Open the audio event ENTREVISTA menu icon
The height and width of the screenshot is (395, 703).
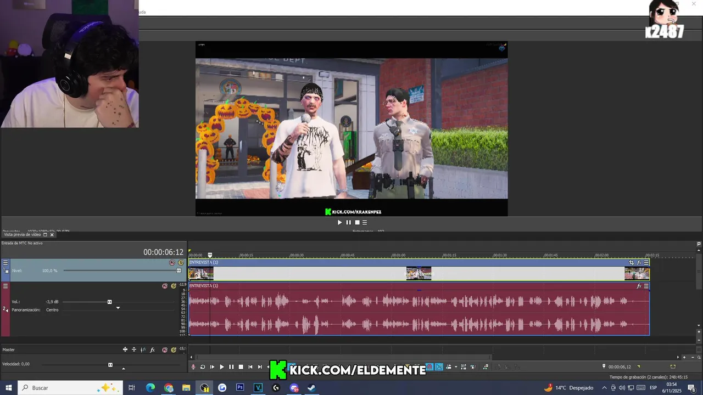[646, 286]
